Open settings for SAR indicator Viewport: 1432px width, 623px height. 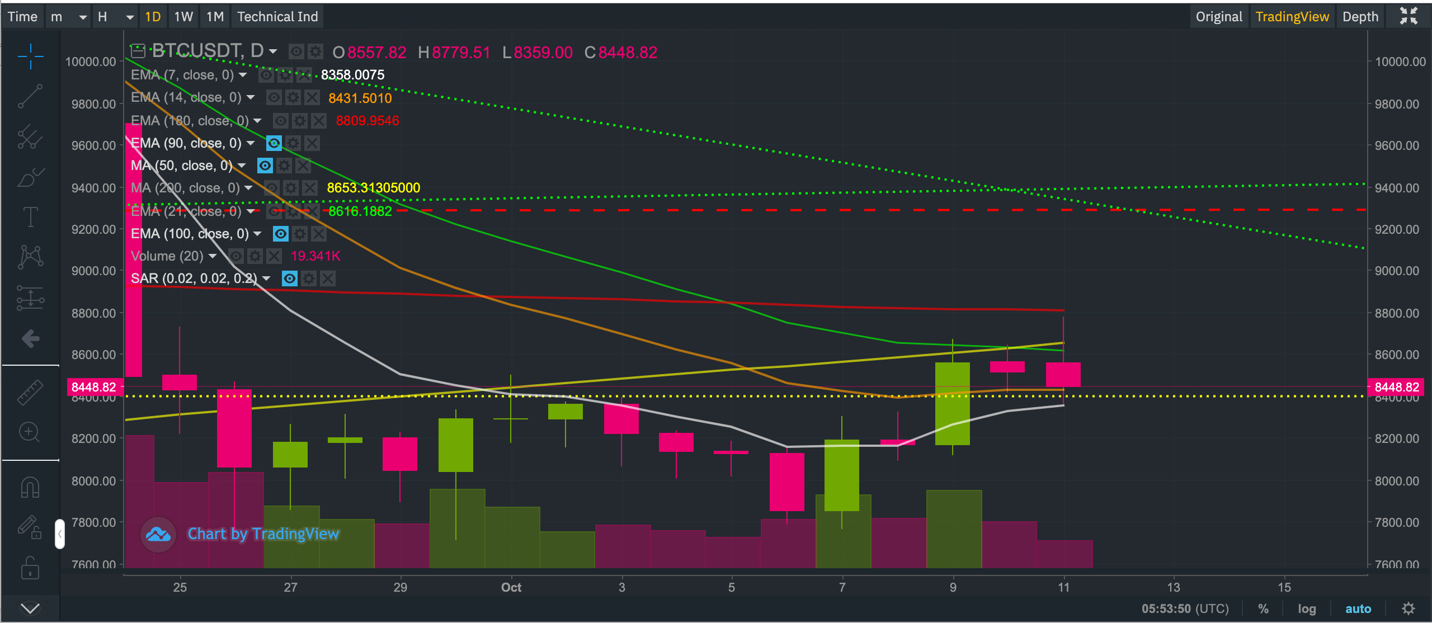click(x=309, y=279)
